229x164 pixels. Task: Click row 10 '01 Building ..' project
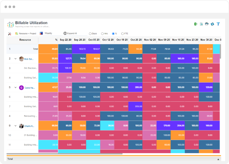point(30,135)
